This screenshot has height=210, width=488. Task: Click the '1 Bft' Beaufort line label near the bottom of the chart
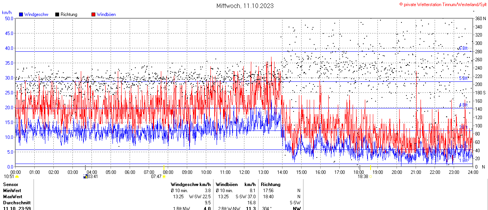coord(463,161)
